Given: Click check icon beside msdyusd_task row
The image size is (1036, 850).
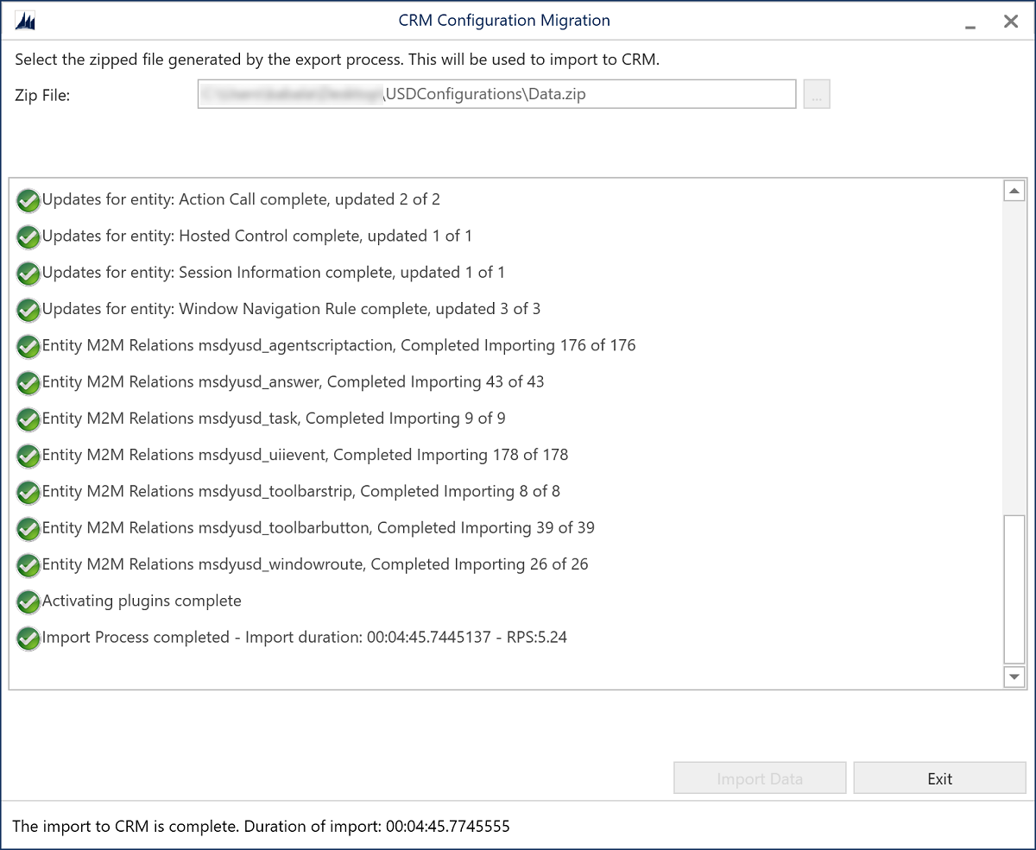Looking at the screenshot, I should pyautogui.click(x=28, y=419).
